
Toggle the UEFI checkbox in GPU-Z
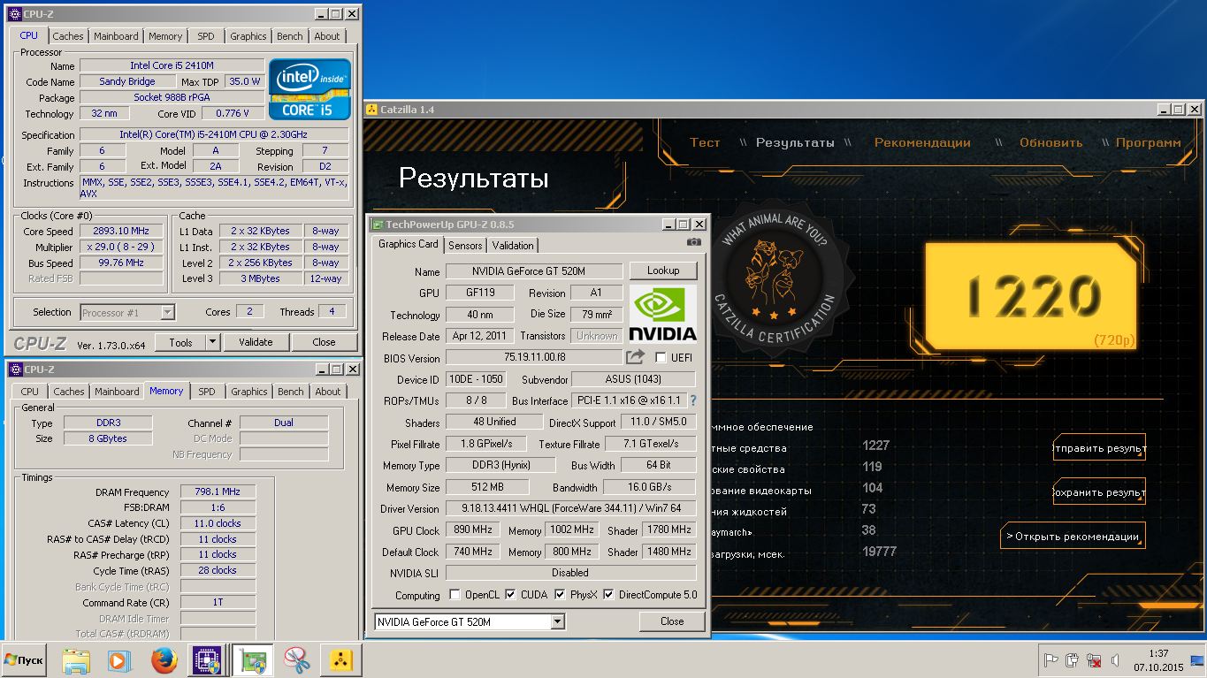click(x=661, y=357)
